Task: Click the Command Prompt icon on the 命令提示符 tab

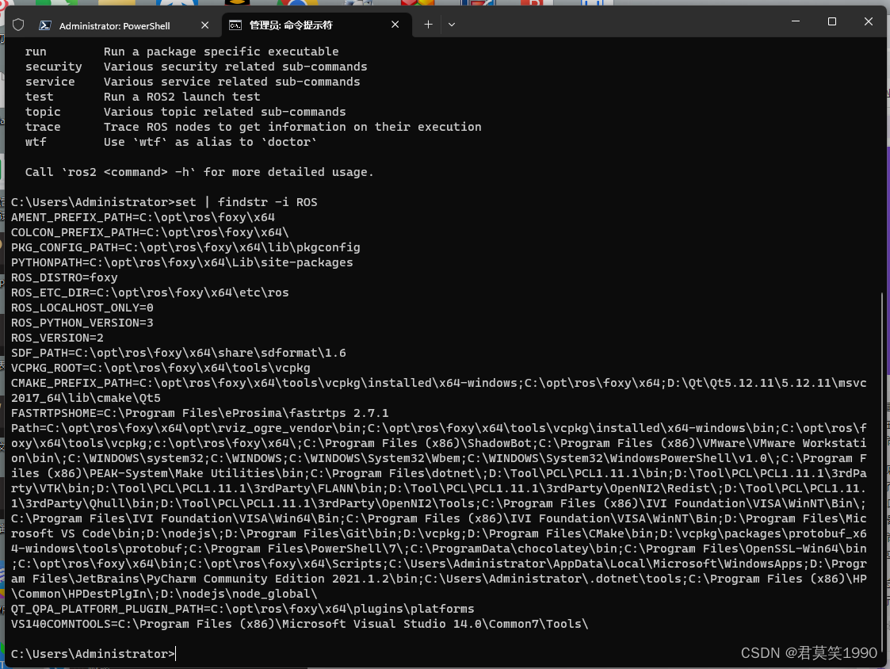Action: click(235, 25)
